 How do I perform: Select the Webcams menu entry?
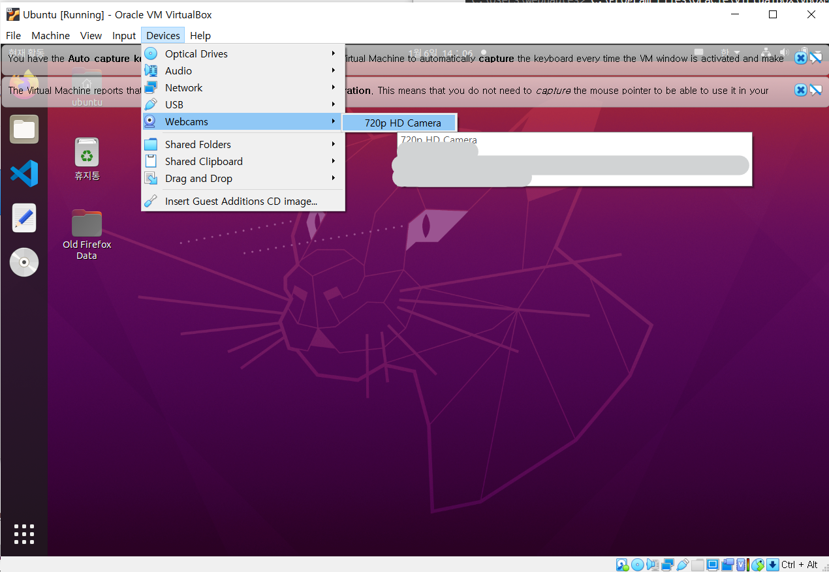click(243, 121)
